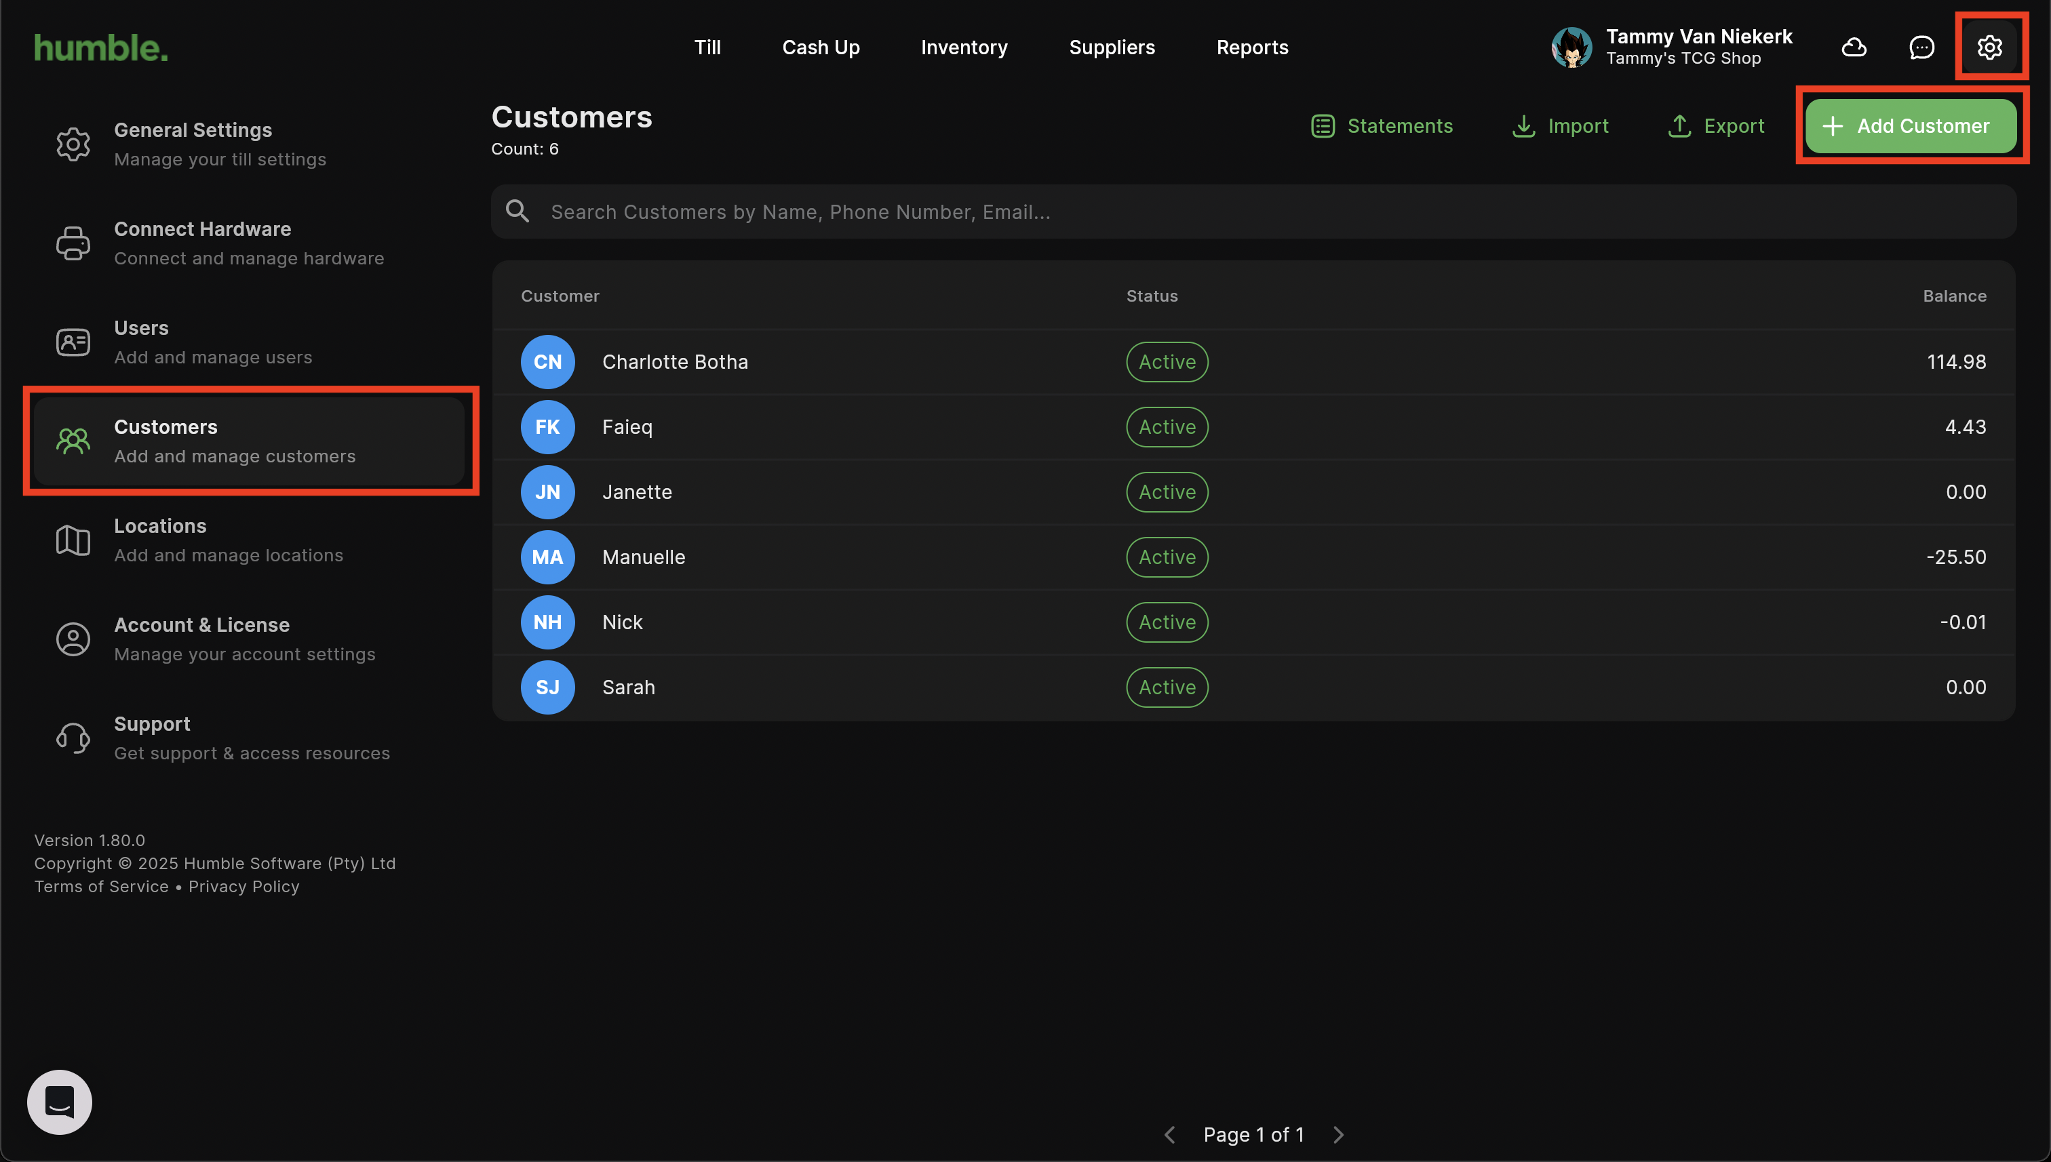Focus the Search Customers input field
This screenshot has width=2051, height=1162.
pyautogui.click(x=1277, y=212)
